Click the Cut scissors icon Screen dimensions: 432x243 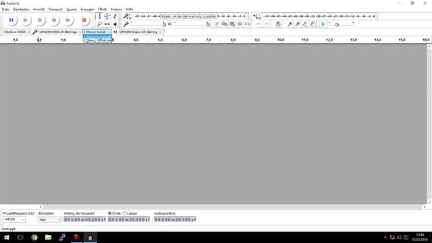217,24
